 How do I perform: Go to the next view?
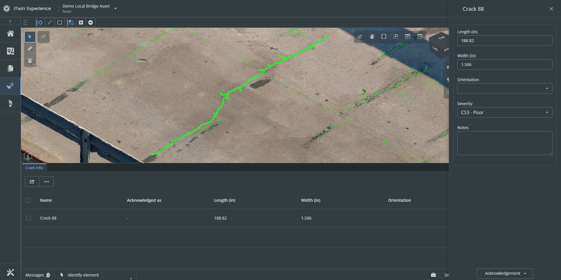(420, 36)
